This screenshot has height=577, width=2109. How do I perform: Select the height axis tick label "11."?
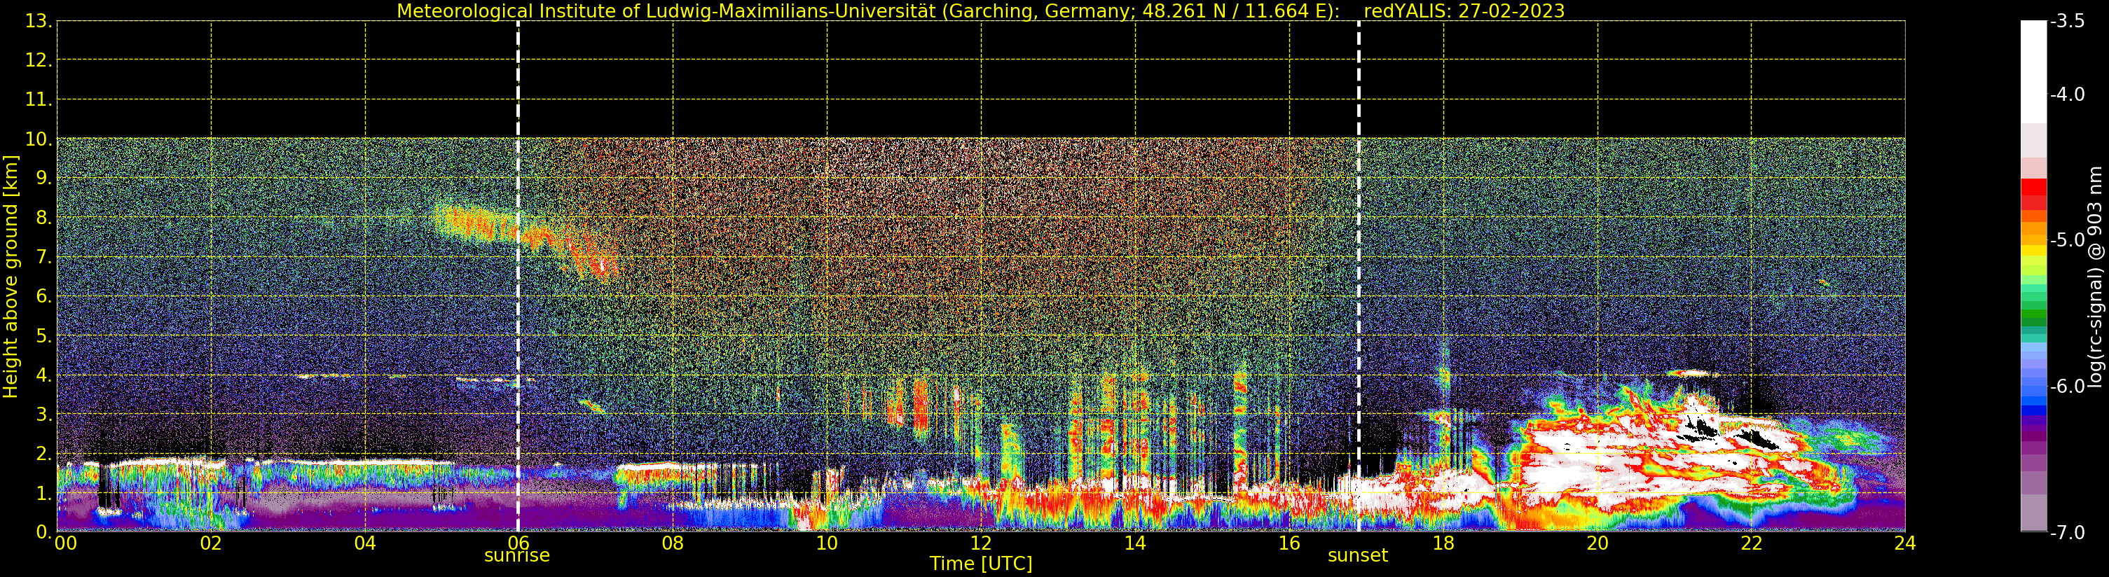[x=39, y=100]
